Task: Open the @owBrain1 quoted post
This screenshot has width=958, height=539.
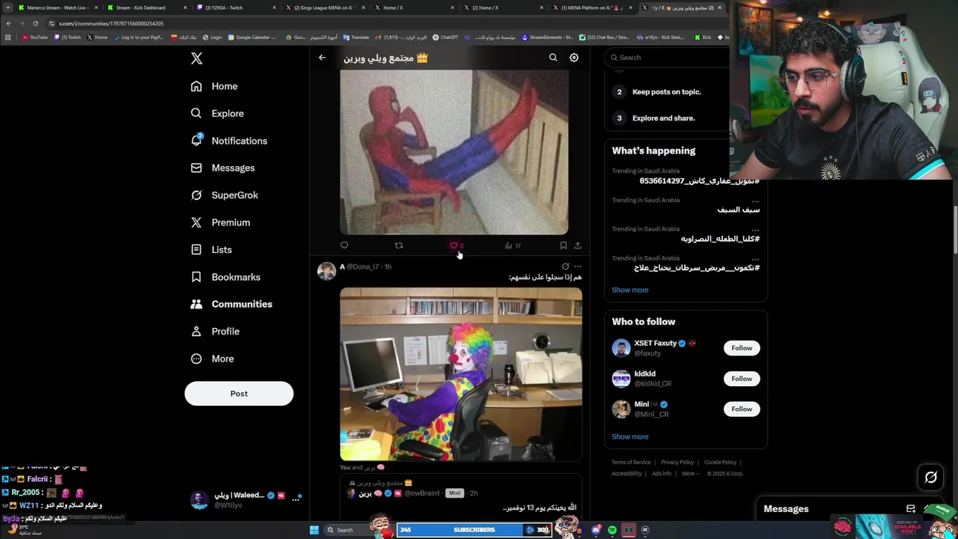Action: [461, 497]
